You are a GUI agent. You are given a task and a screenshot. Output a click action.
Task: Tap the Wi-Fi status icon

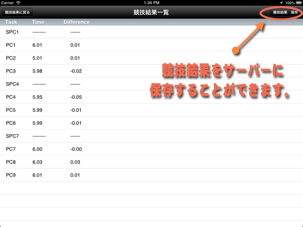click(x=18, y=3)
